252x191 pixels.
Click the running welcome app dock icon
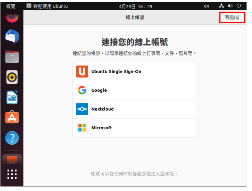12,159
